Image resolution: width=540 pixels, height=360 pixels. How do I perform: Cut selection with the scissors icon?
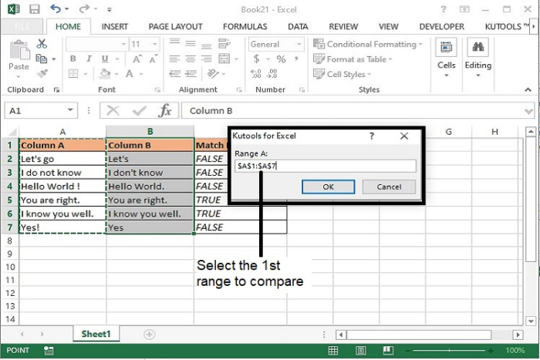(42, 44)
